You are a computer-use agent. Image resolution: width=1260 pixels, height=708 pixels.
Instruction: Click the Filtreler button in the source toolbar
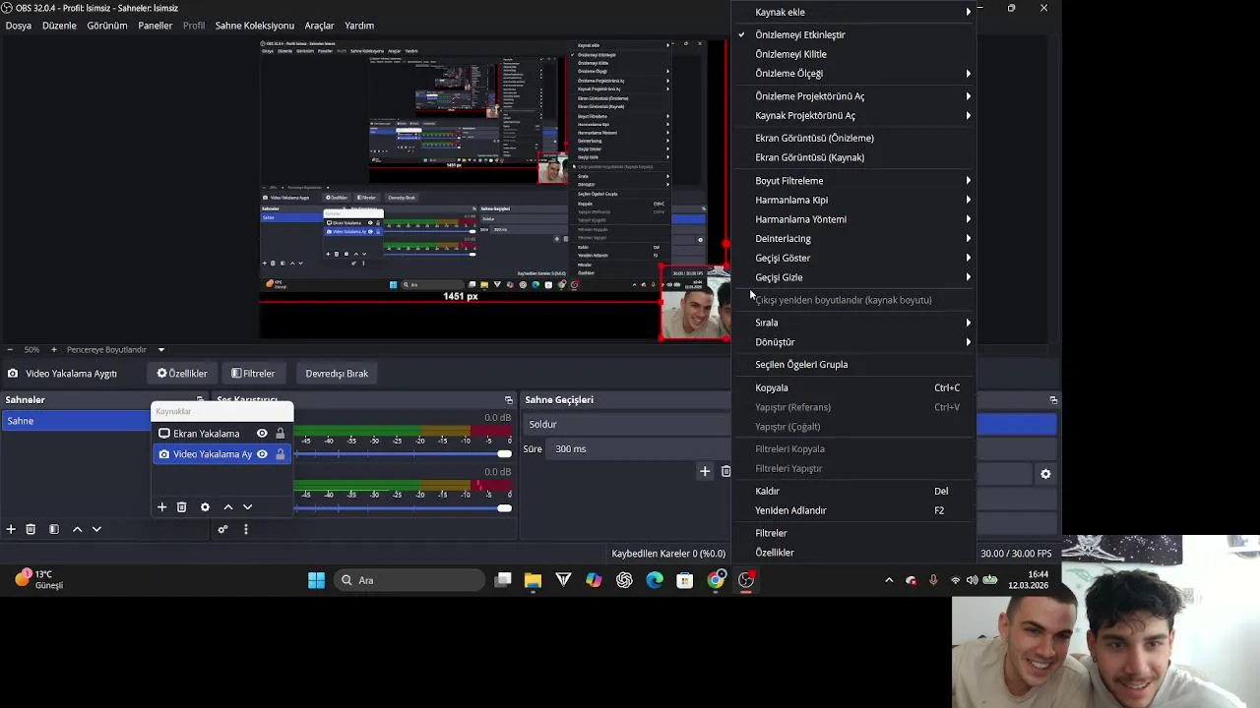coord(253,374)
